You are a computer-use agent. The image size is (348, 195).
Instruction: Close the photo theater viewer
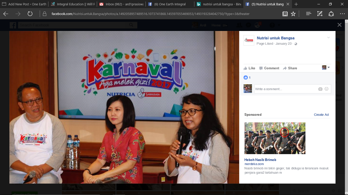coord(339,25)
